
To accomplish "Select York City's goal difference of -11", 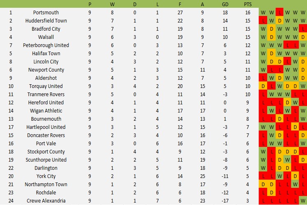I will [225, 176].
